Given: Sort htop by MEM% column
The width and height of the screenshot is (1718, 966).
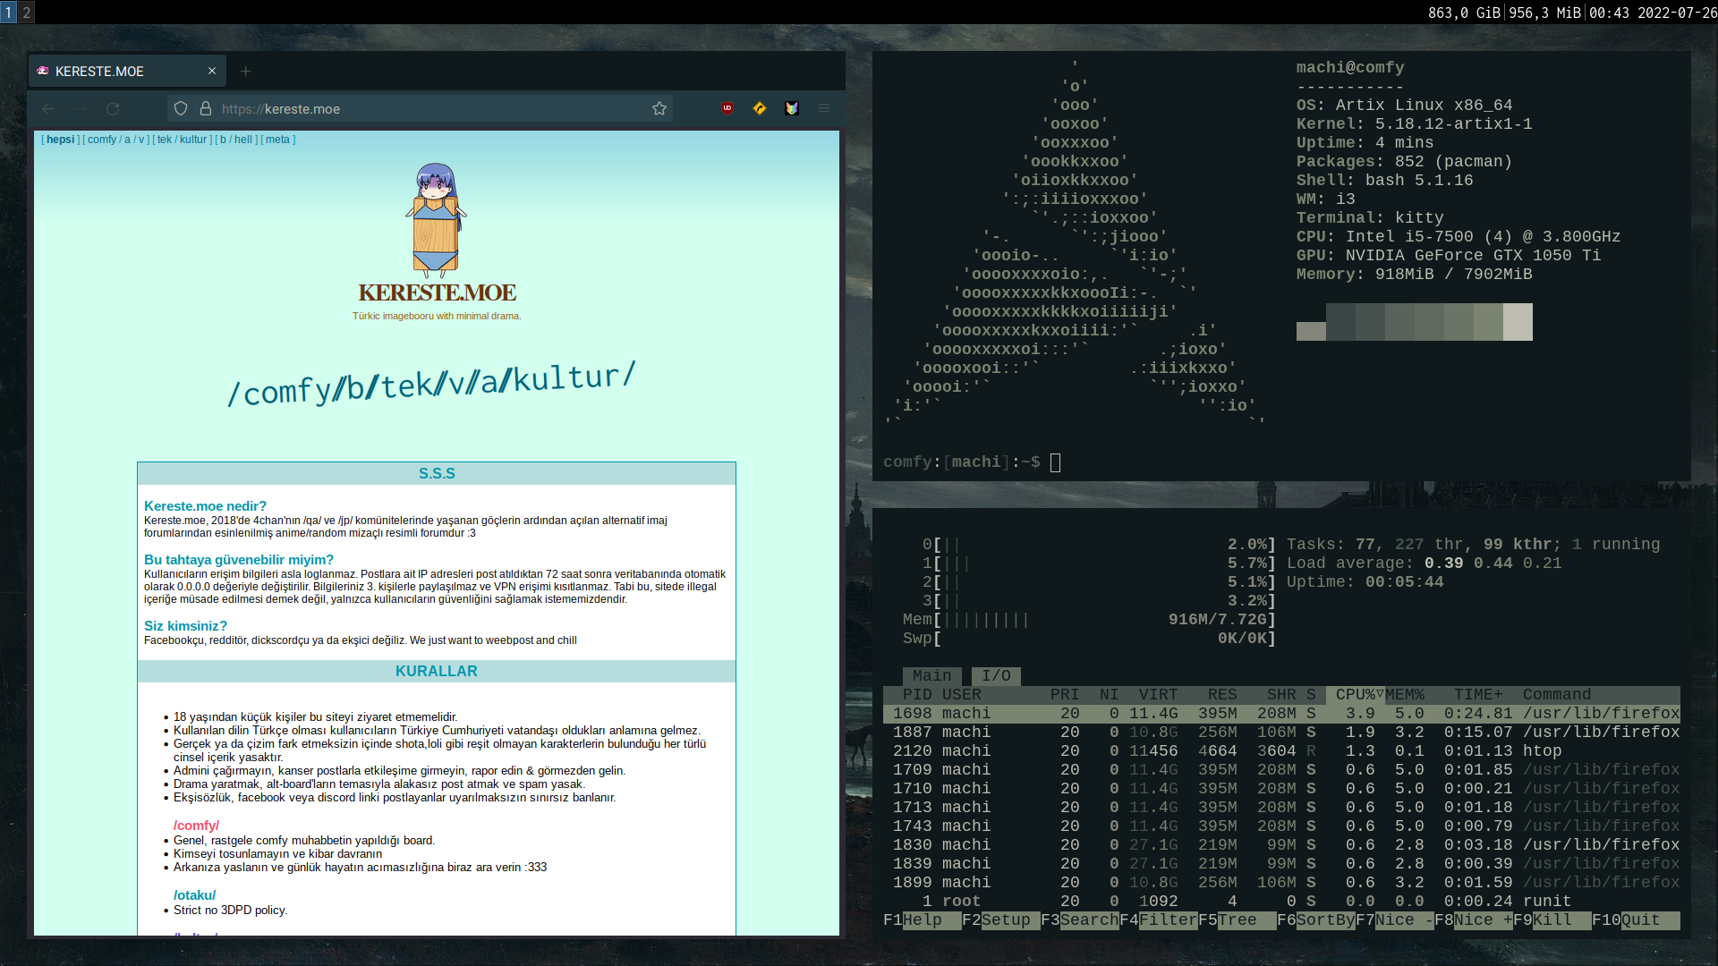Looking at the screenshot, I should click(x=1405, y=695).
